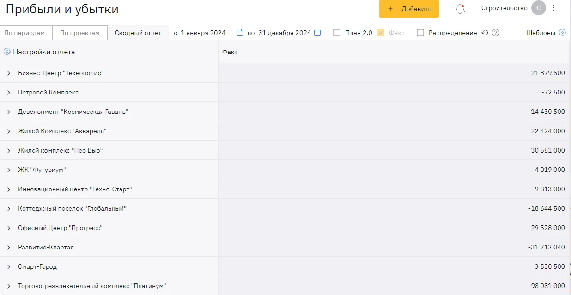Click the Прибыли и убытки page title
This screenshot has height=295, width=571.
(x=62, y=9)
